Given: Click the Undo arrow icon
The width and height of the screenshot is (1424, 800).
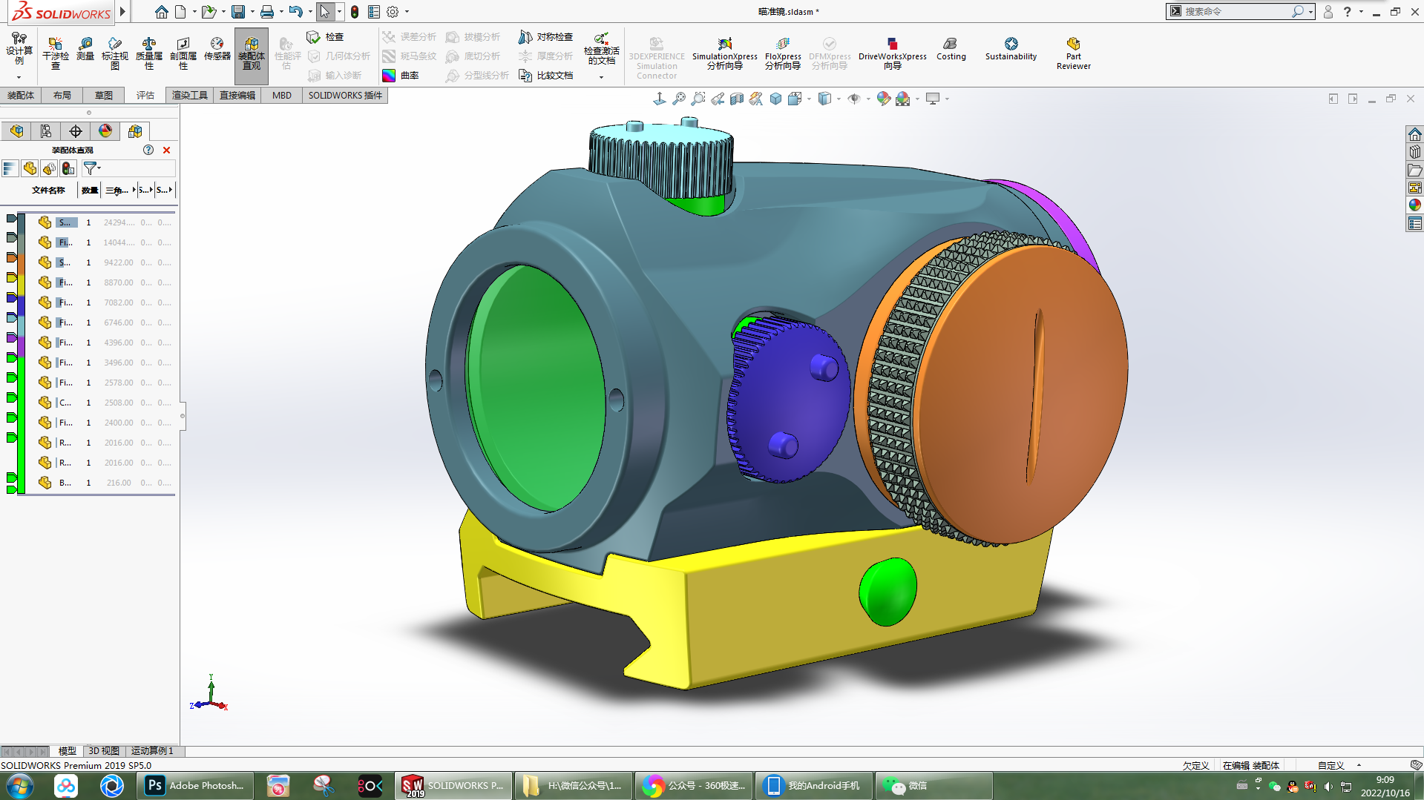Looking at the screenshot, I should [x=295, y=12].
